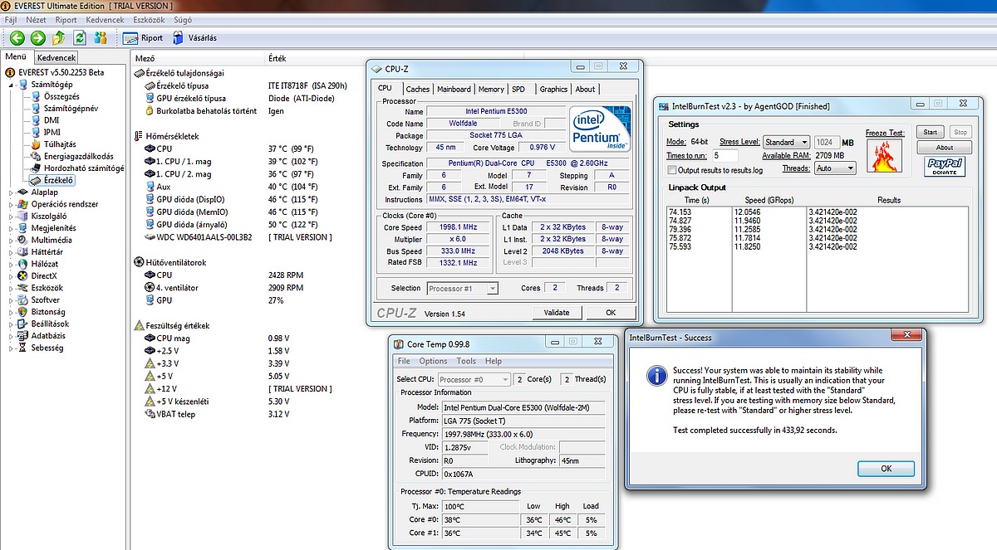Viewport: 997px width, 550px height.
Task: Click the Érték column header
Action: (x=277, y=58)
